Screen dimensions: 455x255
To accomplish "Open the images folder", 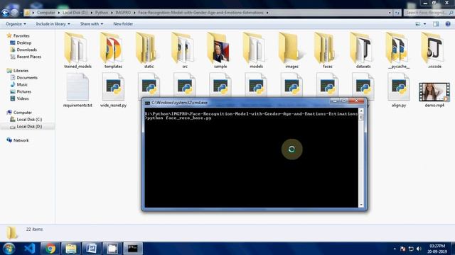I will coord(291,50).
